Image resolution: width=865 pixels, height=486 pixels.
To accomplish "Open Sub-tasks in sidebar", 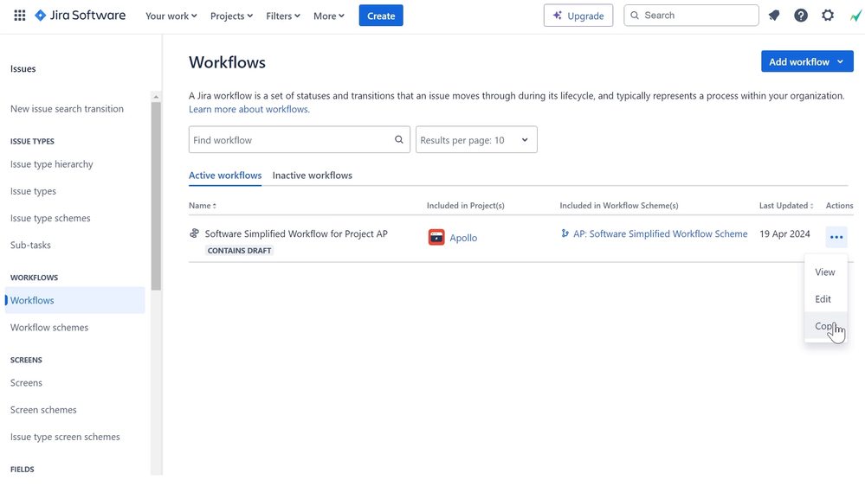I will coord(30,246).
